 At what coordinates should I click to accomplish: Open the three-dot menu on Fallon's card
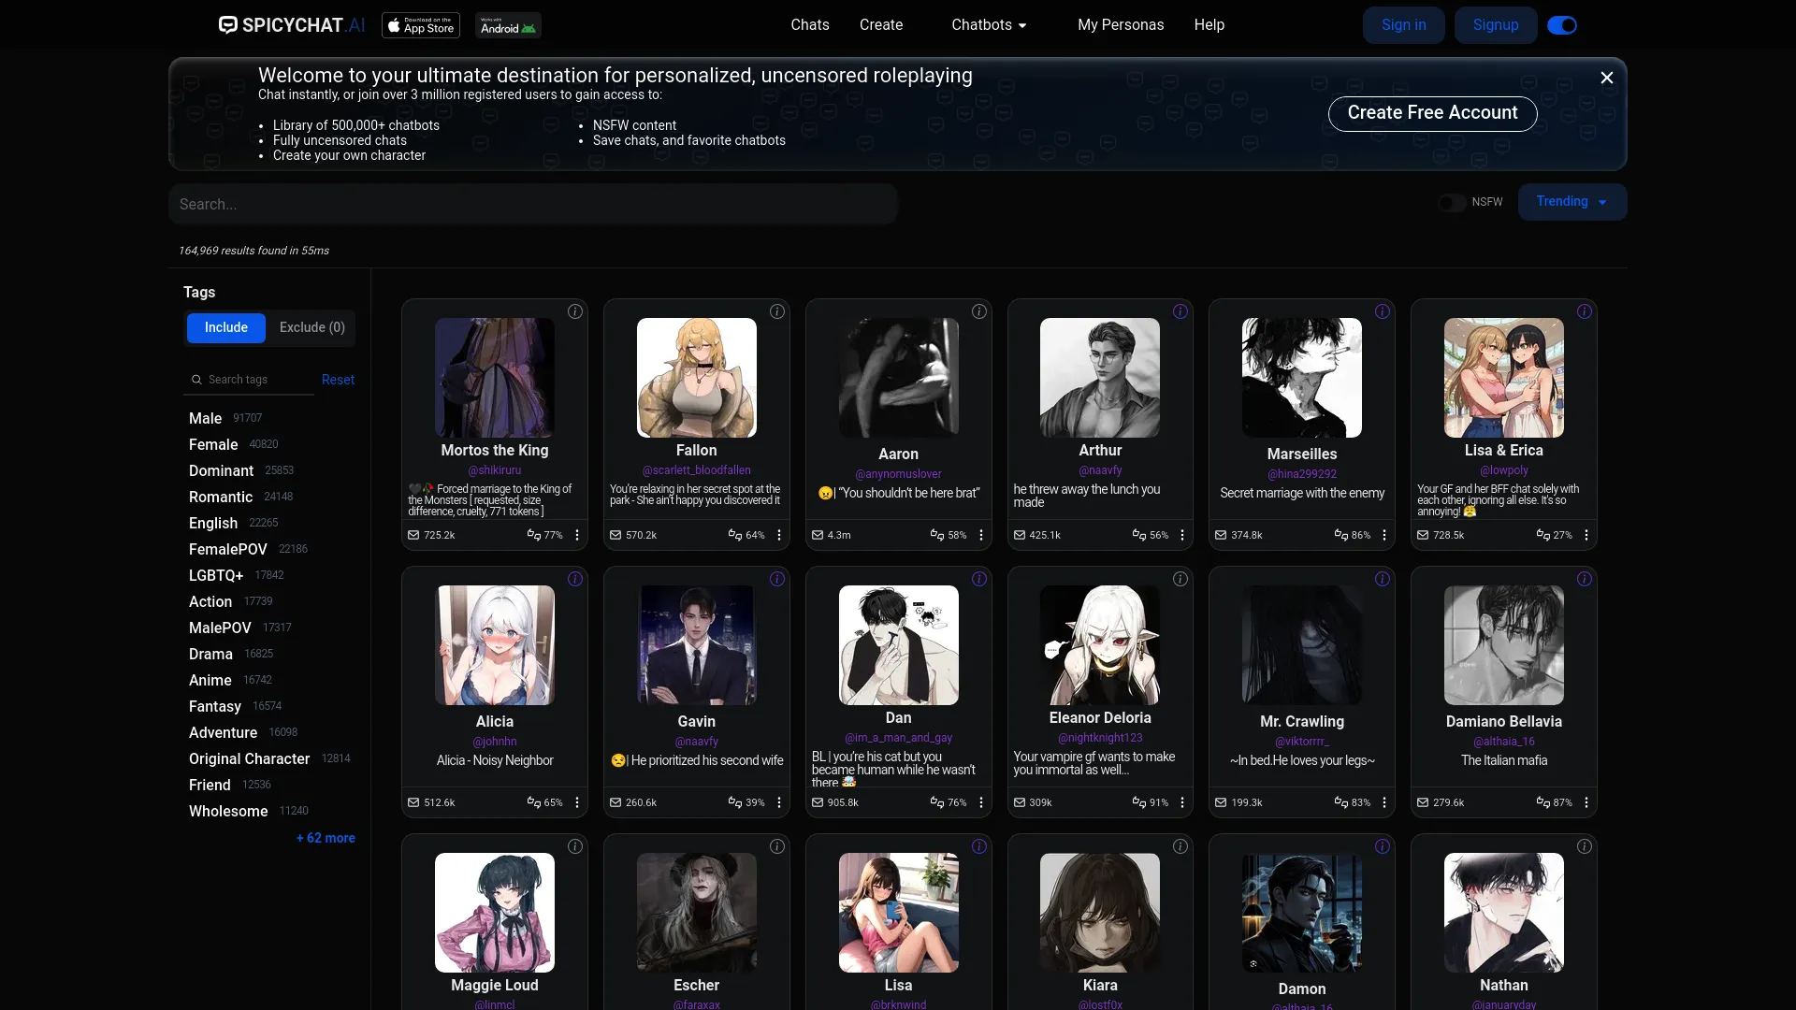(778, 535)
